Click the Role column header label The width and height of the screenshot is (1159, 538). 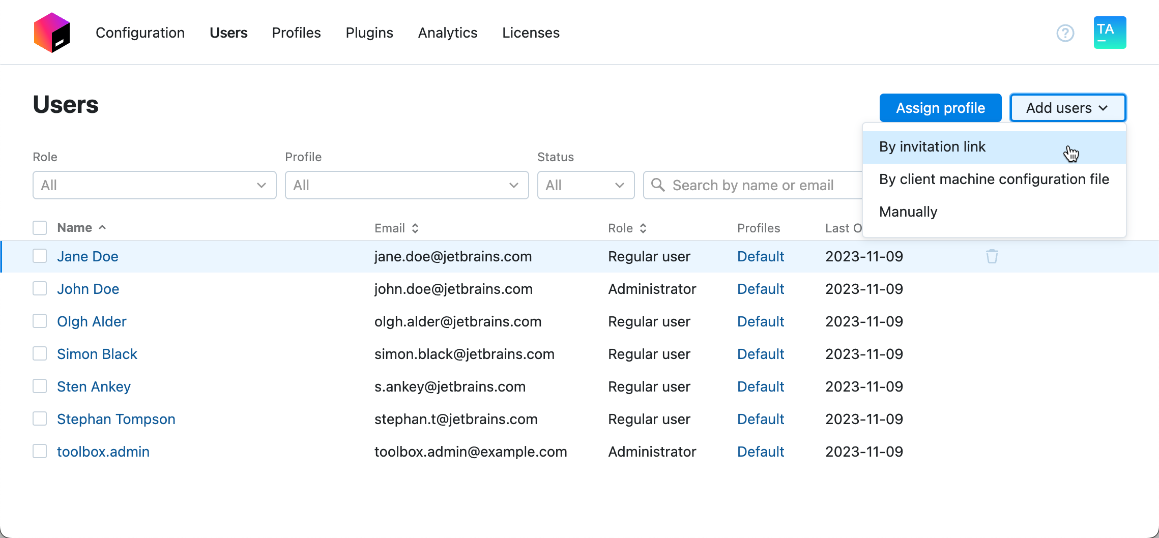click(x=620, y=228)
